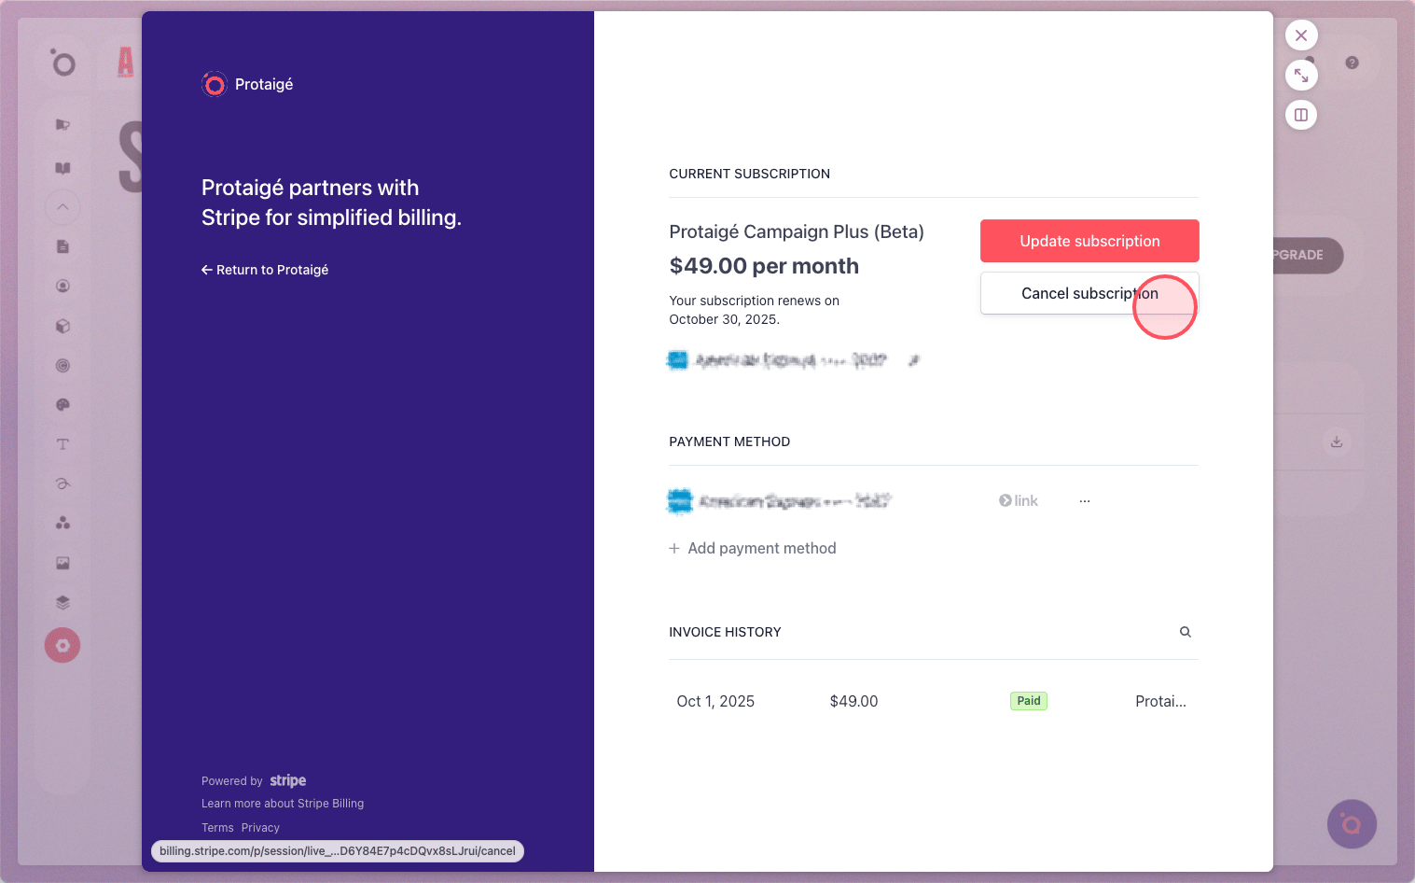Click the megaphone icon in the sidebar
1415x883 pixels.
(62, 125)
